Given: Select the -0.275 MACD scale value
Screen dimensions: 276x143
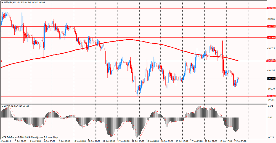Looking at the screenshot, I should (x=270, y=137).
